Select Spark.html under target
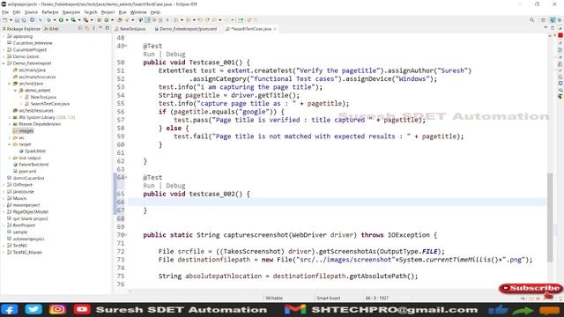564x317 pixels. point(35,151)
